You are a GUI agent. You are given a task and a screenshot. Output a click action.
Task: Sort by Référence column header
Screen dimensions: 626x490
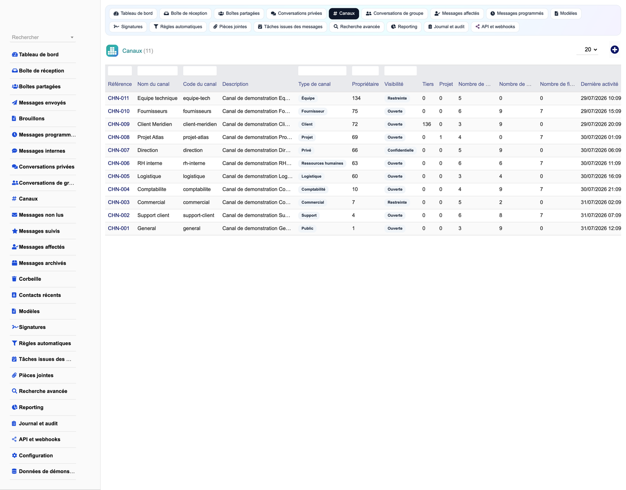click(x=120, y=84)
